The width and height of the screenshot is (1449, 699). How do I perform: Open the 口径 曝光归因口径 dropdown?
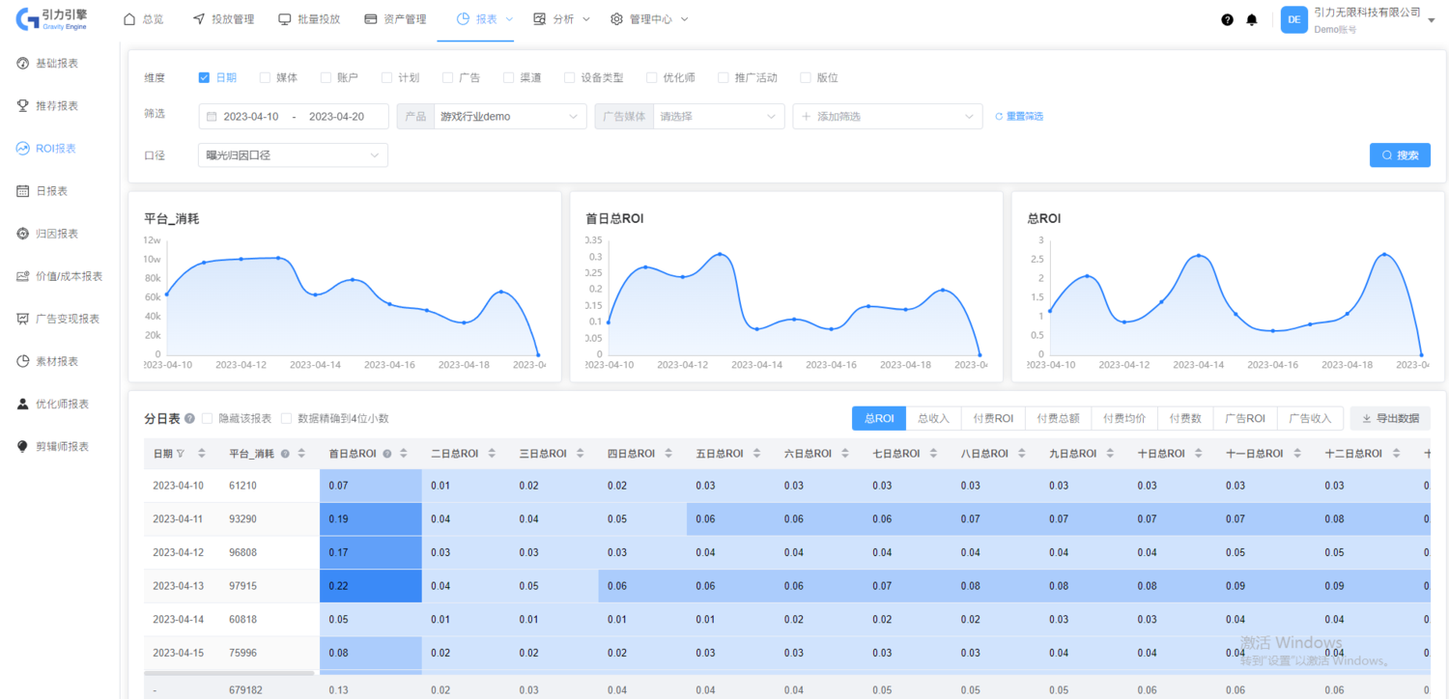[293, 155]
